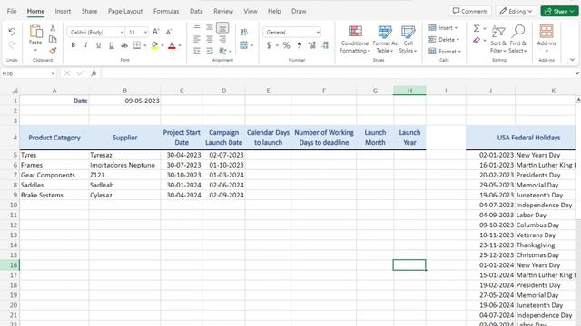The width and height of the screenshot is (581, 326).
Task: Open the Review tab
Action: pos(223,11)
